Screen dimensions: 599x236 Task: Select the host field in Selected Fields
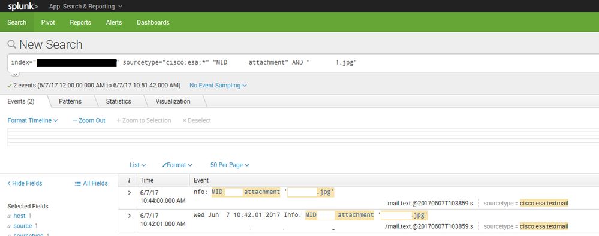tap(19, 216)
